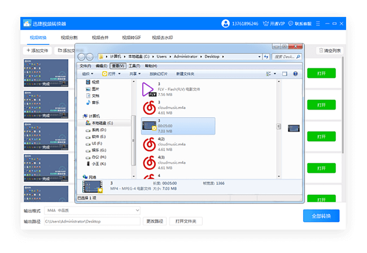This screenshot has height=253, width=367.
Task: Open the Help(H) menu in Explorer
Action: click(151, 66)
